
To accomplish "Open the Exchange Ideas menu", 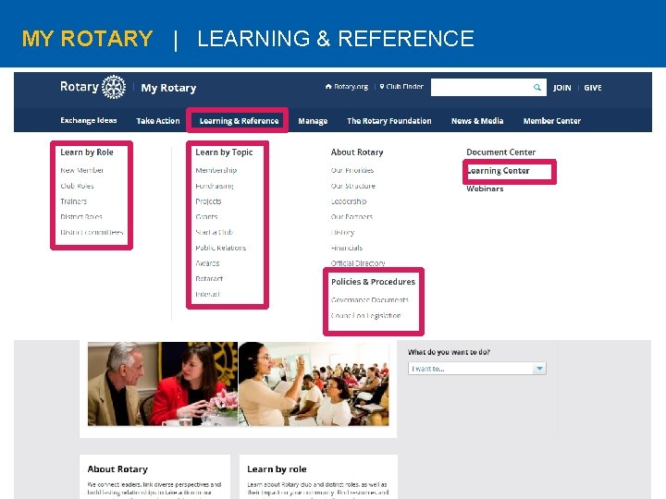I will pos(89,120).
